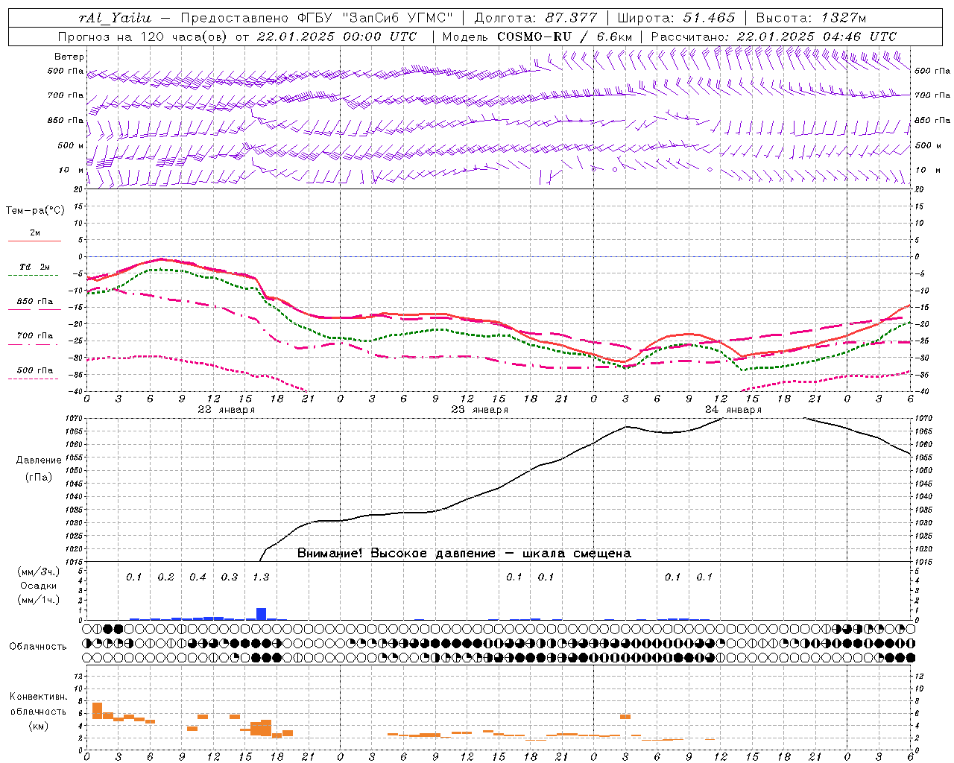Select the Высота: 1327м header field
954x763 pixels.
click(x=811, y=18)
